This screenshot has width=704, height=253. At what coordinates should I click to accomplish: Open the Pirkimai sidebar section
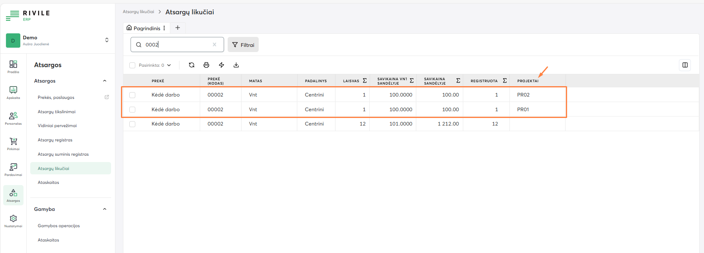click(x=13, y=144)
